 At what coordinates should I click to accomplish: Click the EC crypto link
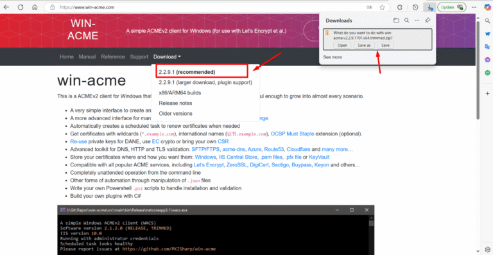point(155,141)
